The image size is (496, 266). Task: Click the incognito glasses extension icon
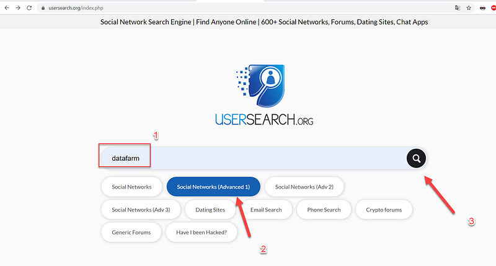(482, 8)
